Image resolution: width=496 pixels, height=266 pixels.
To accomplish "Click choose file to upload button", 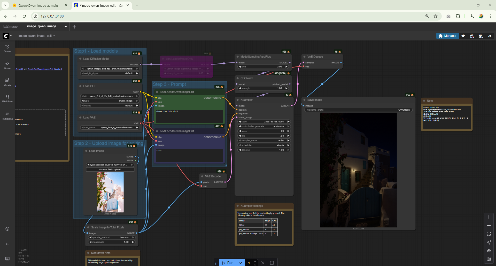I will [110, 170].
